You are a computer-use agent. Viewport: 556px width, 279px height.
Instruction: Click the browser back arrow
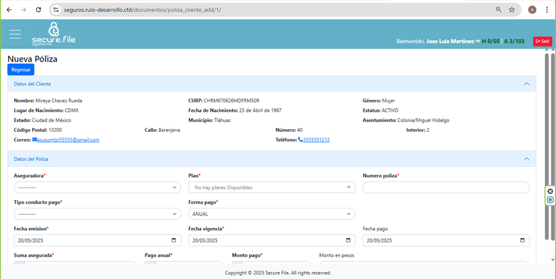pos(8,10)
